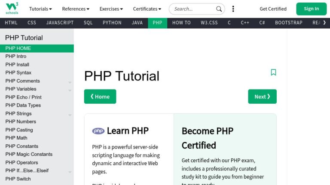Expand the PHP Strings submenu arrow
The image size is (330, 185).
point(70,115)
